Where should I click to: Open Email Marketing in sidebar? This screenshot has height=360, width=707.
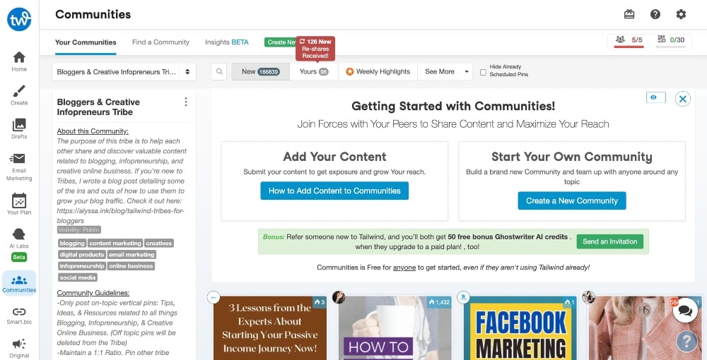(19, 167)
